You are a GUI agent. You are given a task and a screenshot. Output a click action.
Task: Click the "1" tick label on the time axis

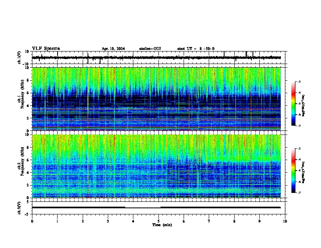click(x=57, y=221)
